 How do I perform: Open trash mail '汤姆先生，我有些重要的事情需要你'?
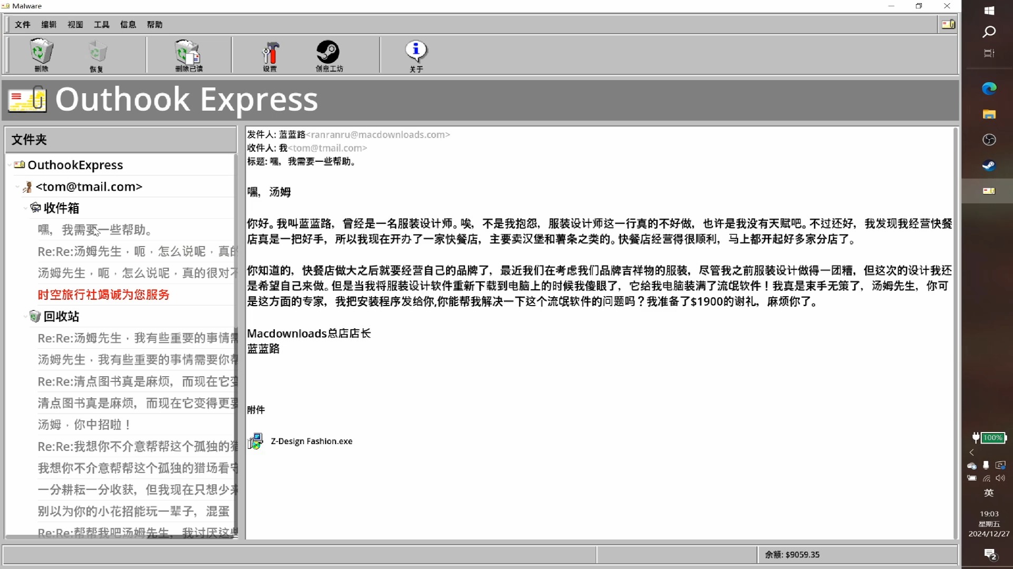137,360
